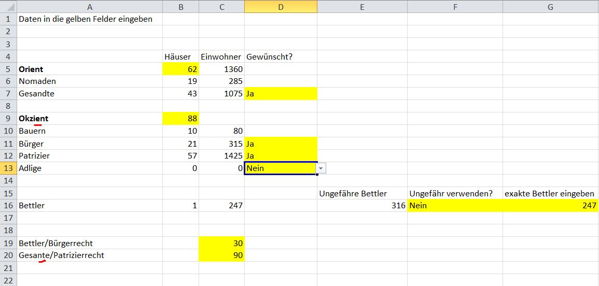Screen dimensions: 599x286
Task: Select the exact Bettler cell with 247 in column G
Action: click(550, 206)
